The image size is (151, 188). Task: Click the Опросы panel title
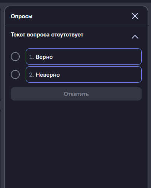click(x=22, y=16)
